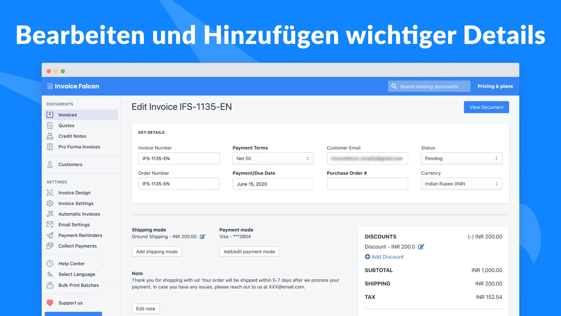Image resolution: width=561 pixels, height=316 pixels.
Task: Click the empty Purchase Order # field
Action: (367, 184)
